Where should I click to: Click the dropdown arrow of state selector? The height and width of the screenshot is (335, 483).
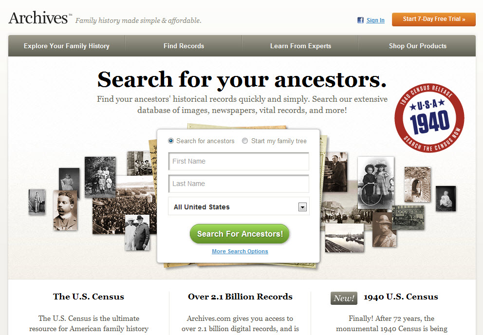(302, 207)
